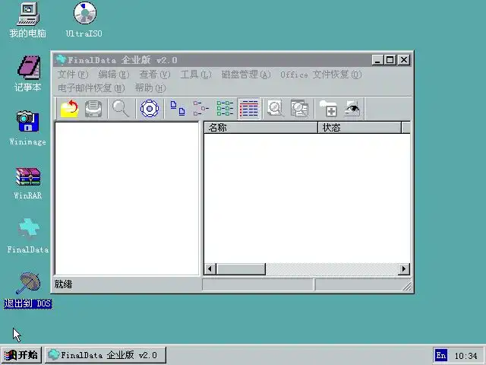Open the 工具(L) menu
Viewport: 486px width, 365px height.
196,75
